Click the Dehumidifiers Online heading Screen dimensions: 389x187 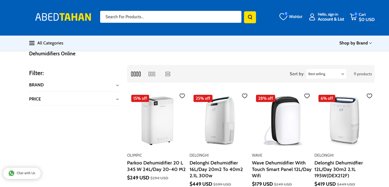point(52,54)
